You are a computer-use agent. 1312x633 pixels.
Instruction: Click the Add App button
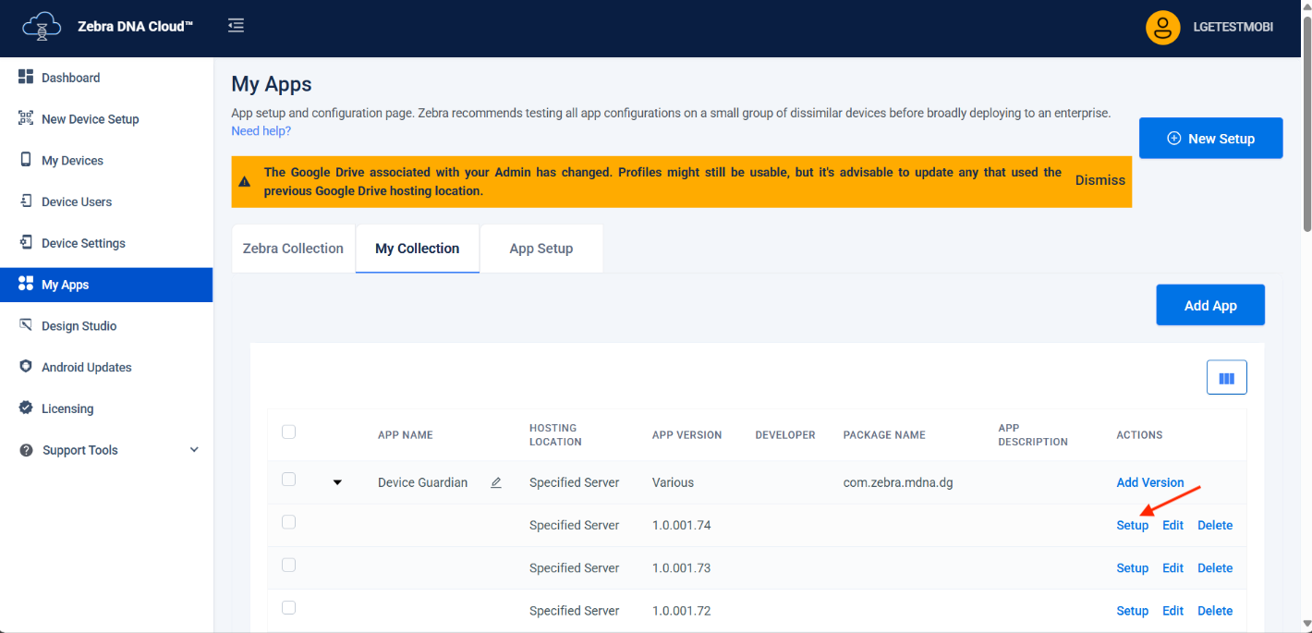pos(1209,305)
